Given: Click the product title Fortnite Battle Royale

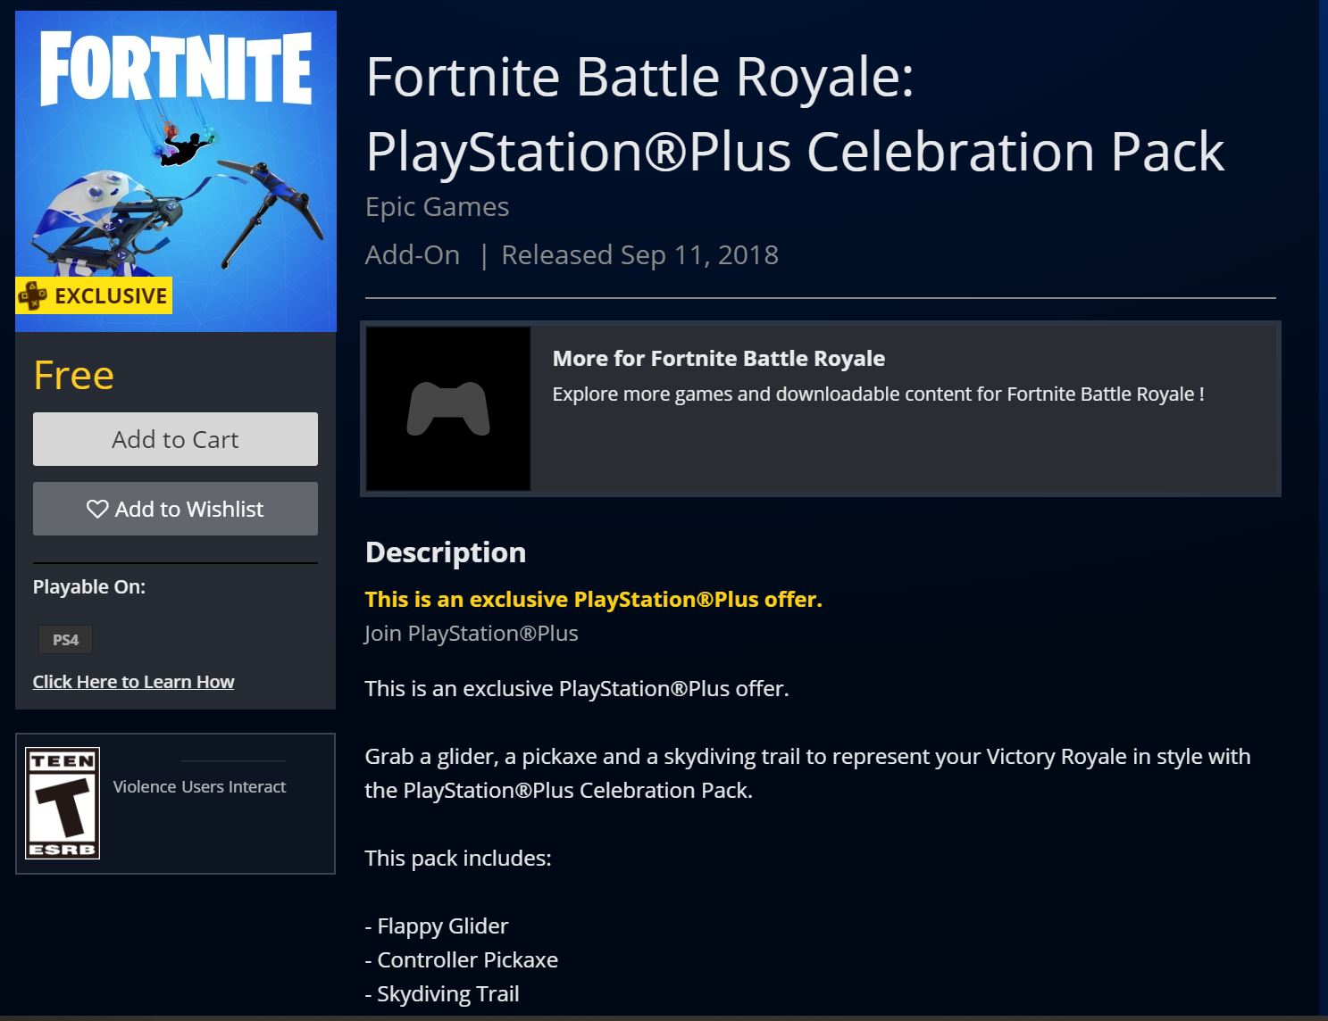Looking at the screenshot, I should click(795, 113).
